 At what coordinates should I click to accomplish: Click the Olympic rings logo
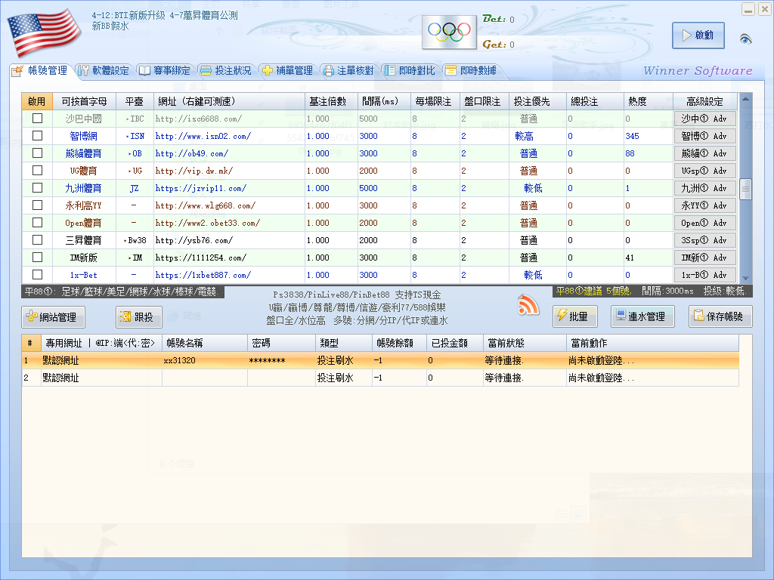[x=449, y=32]
